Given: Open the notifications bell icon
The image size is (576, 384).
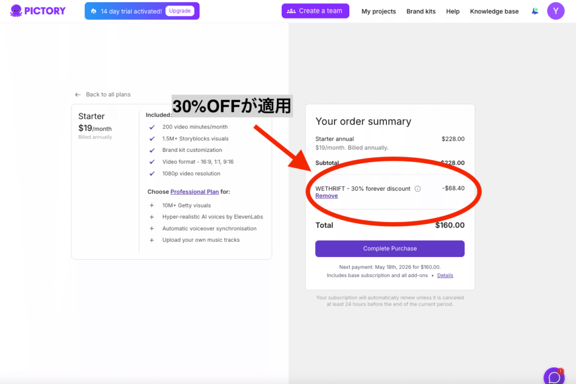Looking at the screenshot, I should point(535,11).
